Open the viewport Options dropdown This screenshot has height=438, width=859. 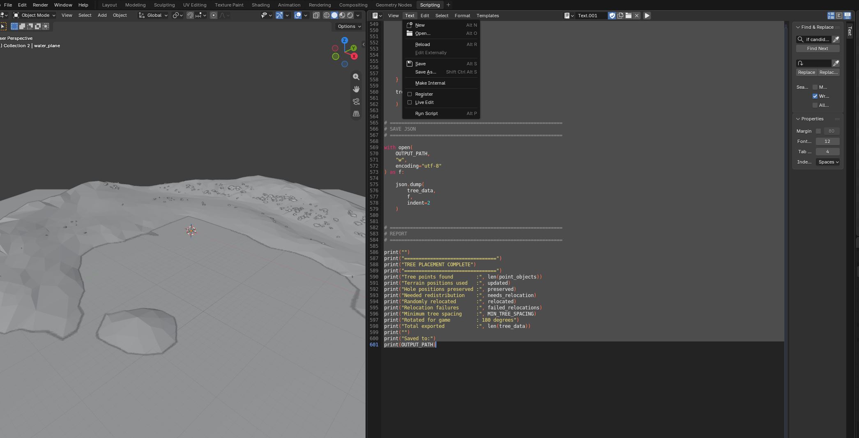pyautogui.click(x=349, y=26)
